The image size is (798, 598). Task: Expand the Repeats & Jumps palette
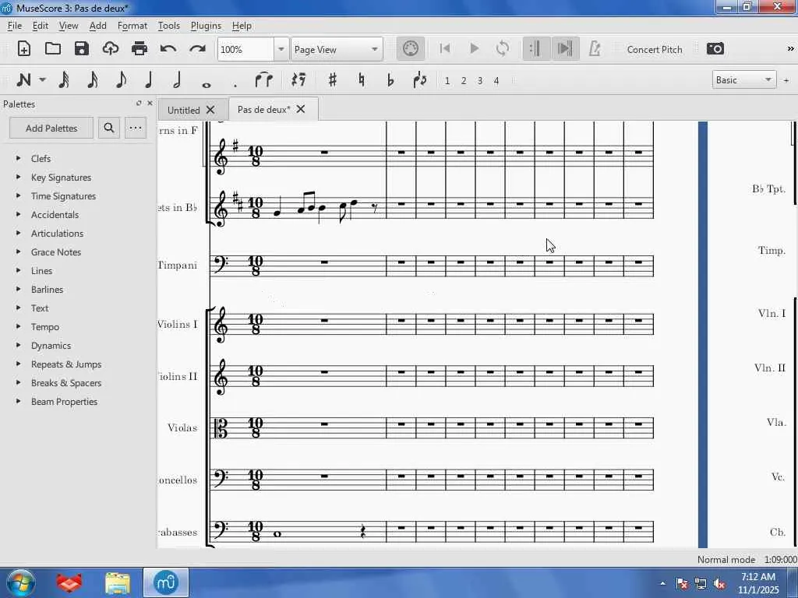pyautogui.click(x=19, y=364)
